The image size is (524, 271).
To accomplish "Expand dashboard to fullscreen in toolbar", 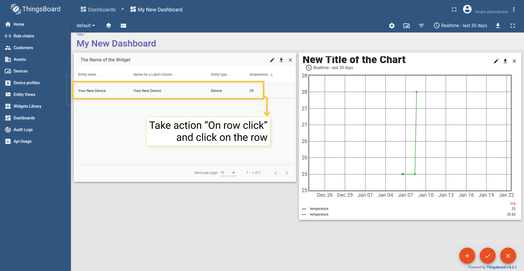I will point(513,26).
